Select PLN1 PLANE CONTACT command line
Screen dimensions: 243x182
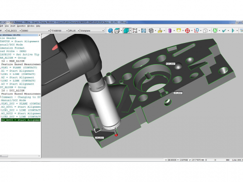[x=19, y=68]
